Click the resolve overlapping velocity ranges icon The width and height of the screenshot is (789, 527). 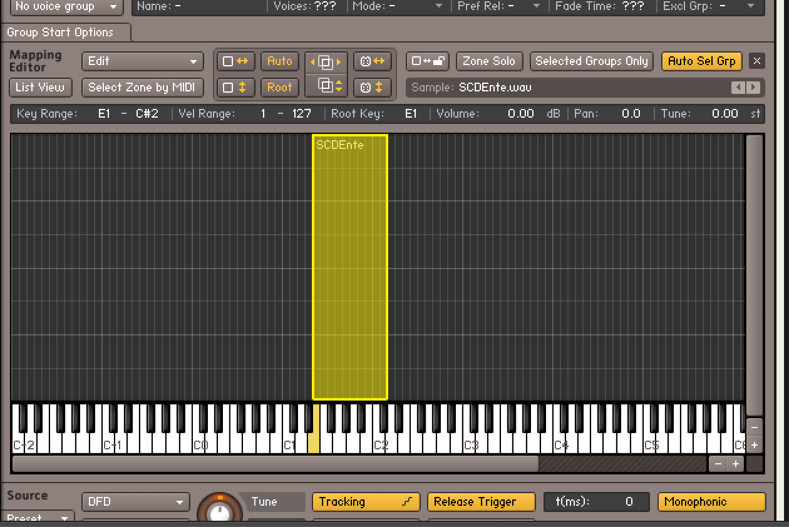point(326,86)
